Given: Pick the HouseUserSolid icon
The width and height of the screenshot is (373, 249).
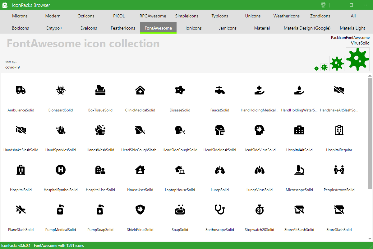Looking at the screenshot, I should (140, 170).
